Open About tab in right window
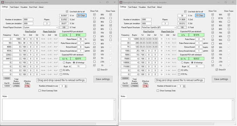 click(x=159, y=7)
